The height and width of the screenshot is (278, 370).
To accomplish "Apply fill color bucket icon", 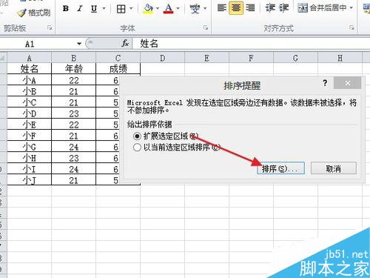I will pos(148,9).
